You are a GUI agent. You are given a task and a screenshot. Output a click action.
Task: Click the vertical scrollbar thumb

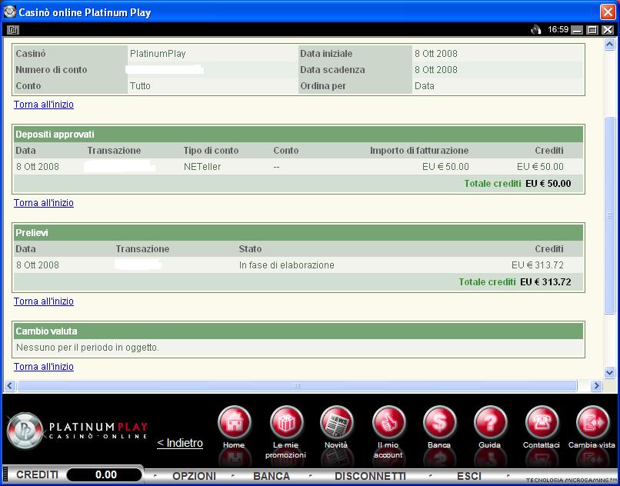609,215
